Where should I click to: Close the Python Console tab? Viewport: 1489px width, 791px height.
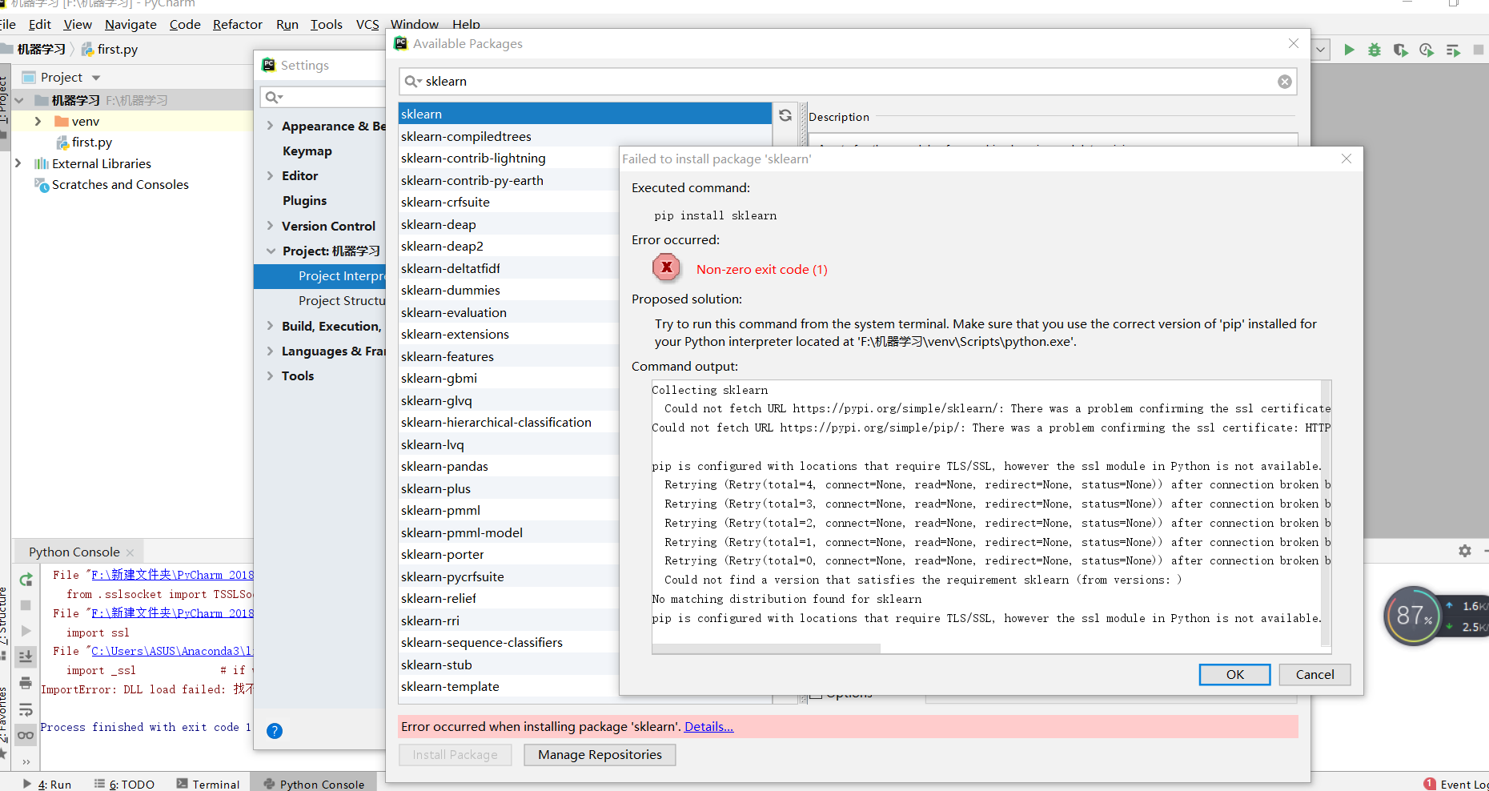click(130, 552)
